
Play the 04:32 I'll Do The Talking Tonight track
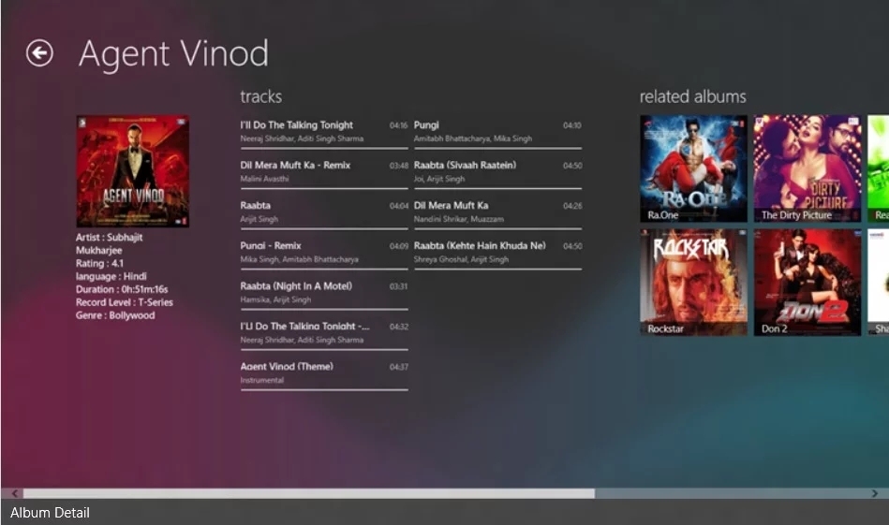[324, 333]
